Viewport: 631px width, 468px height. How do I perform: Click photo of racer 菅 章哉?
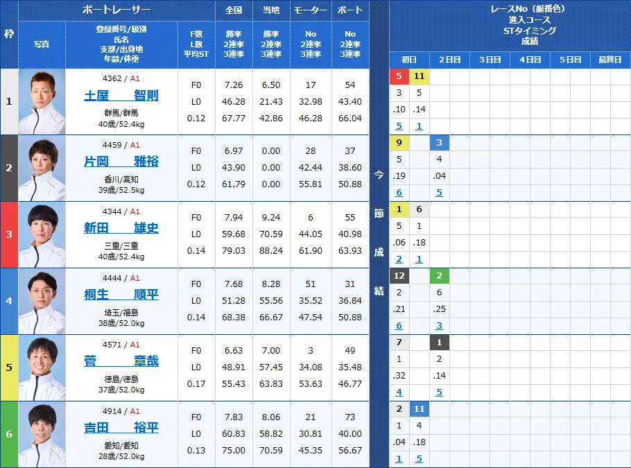42,367
